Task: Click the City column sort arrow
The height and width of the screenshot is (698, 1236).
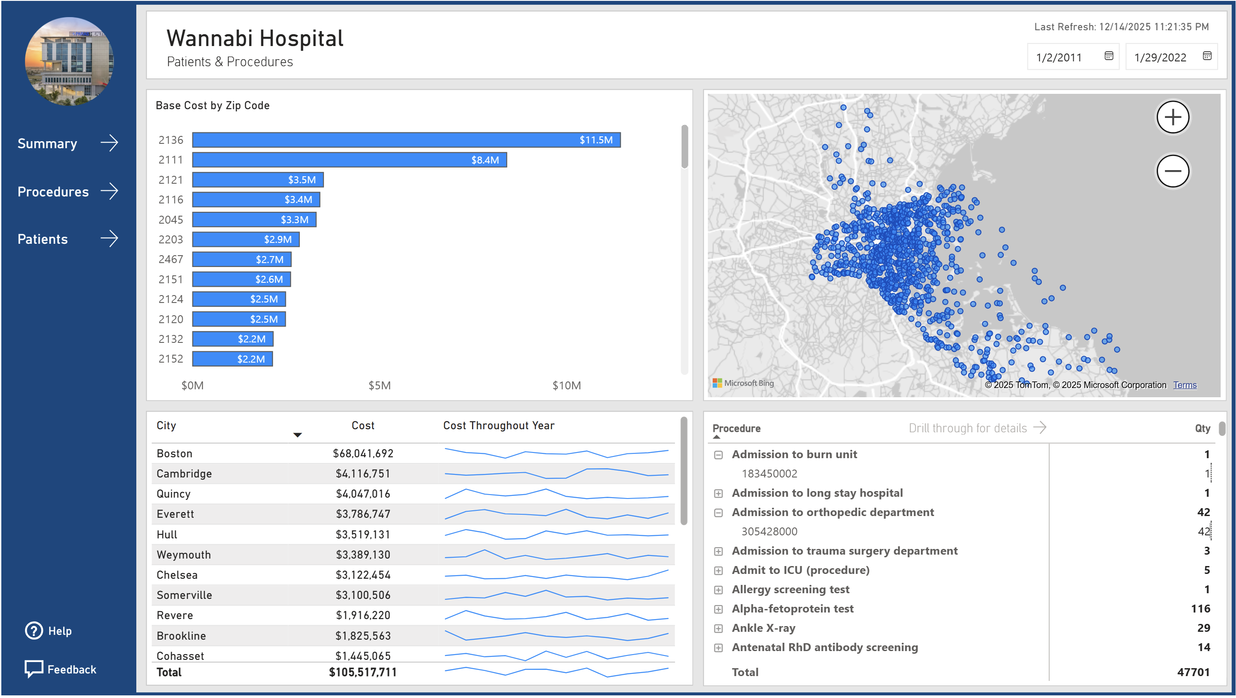Action: pos(298,435)
